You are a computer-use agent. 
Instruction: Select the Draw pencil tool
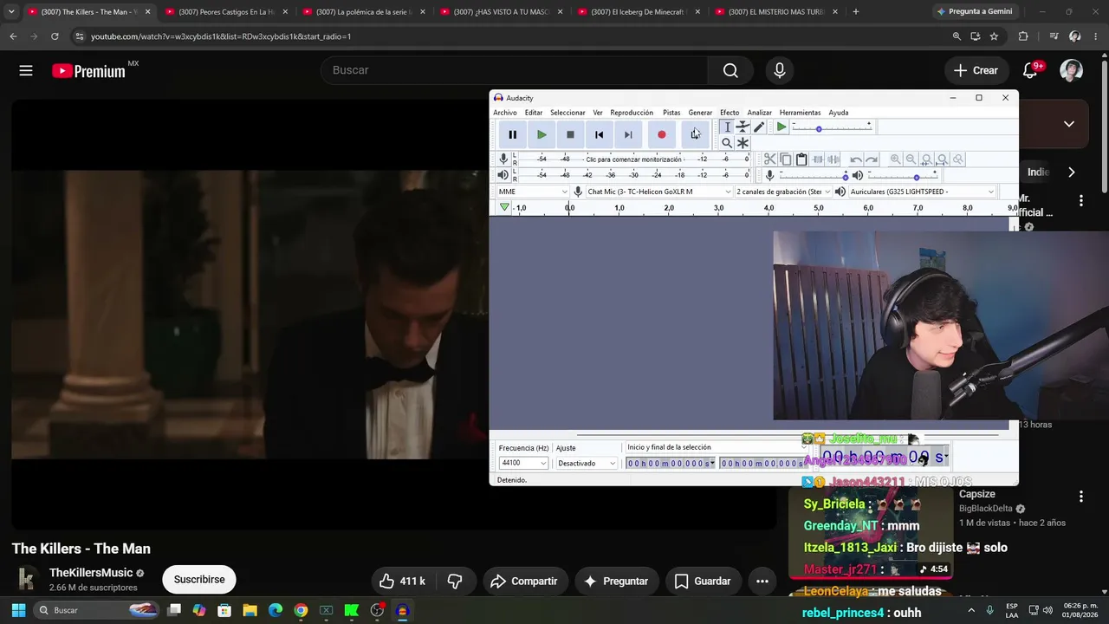(x=759, y=127)
